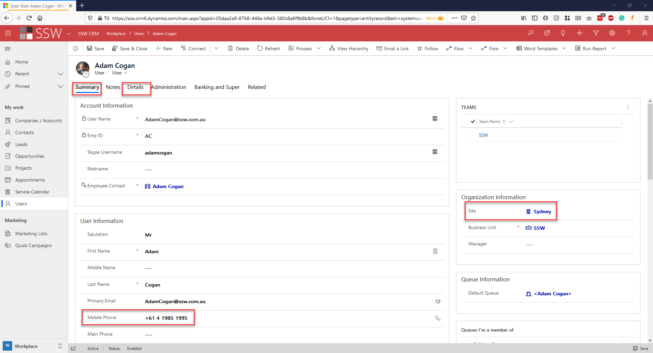Open advanced find funnel icon
This screenshot has height=353, width=653.
click(596, 33)
